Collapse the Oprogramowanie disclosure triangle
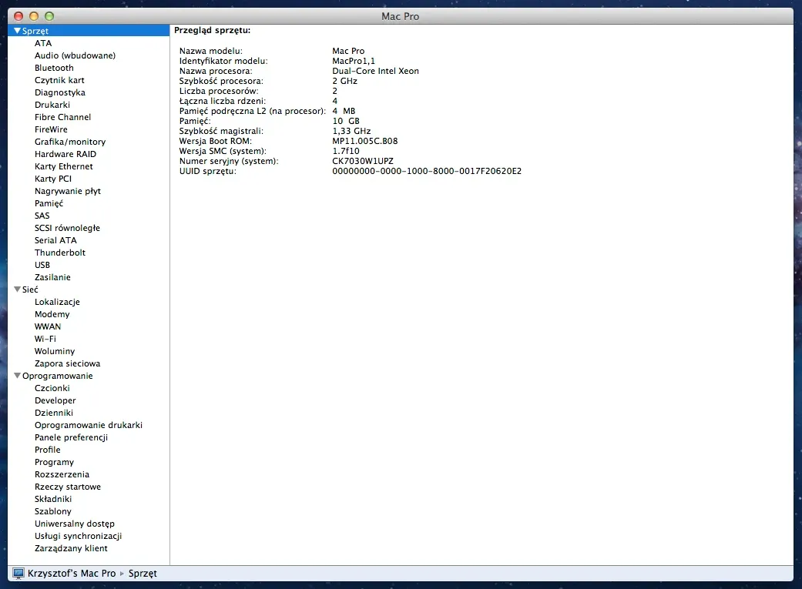The image size is (802, 589). click(x=18, y=376)
